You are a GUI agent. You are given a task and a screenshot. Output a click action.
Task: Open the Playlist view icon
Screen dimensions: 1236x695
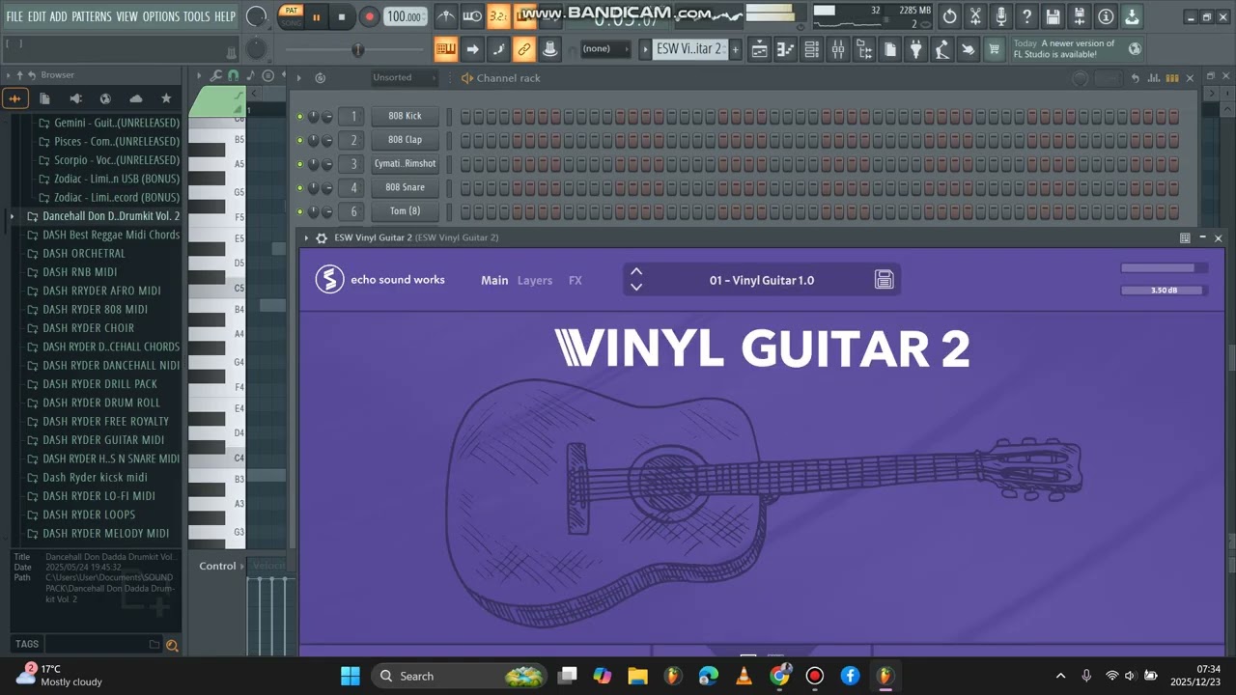click(x=760, y=49)
